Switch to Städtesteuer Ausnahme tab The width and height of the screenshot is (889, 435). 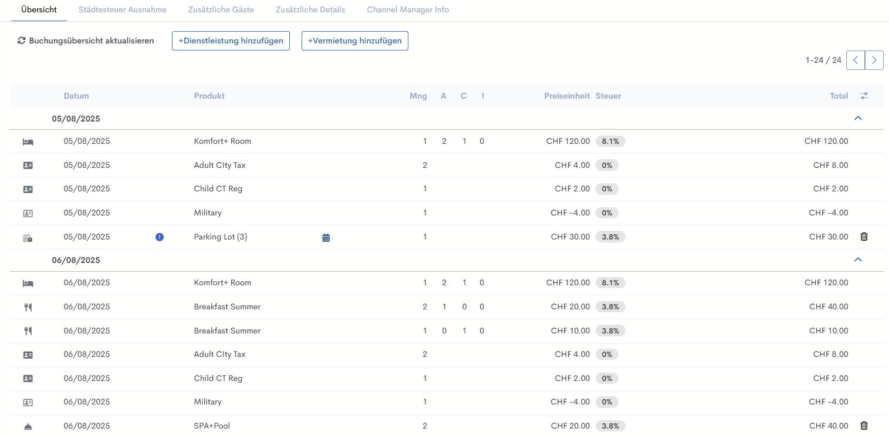point(122,10)
